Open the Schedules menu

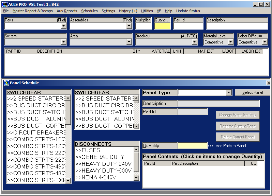pos(89,11)
